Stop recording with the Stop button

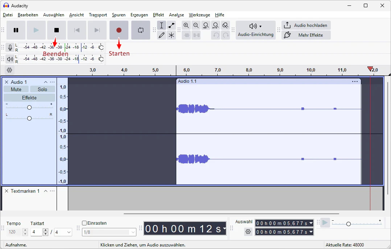[57, 30]
